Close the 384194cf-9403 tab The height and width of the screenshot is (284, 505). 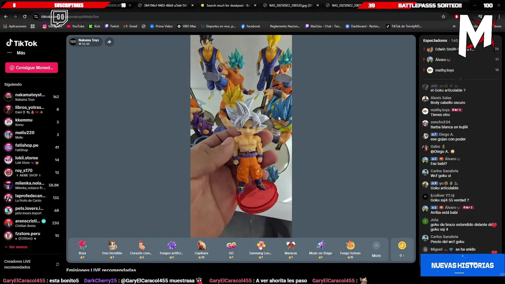click(193, 6)
